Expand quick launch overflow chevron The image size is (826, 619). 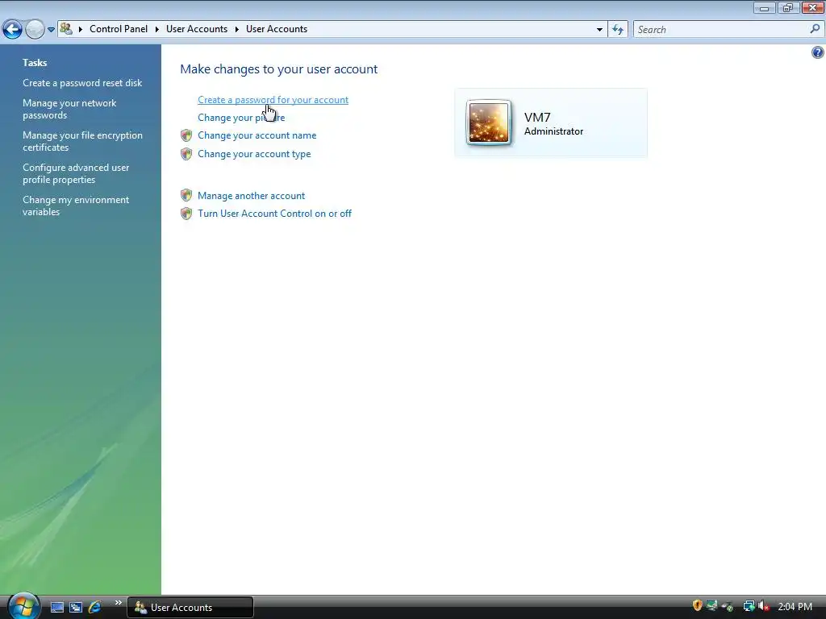pos(118,603)
